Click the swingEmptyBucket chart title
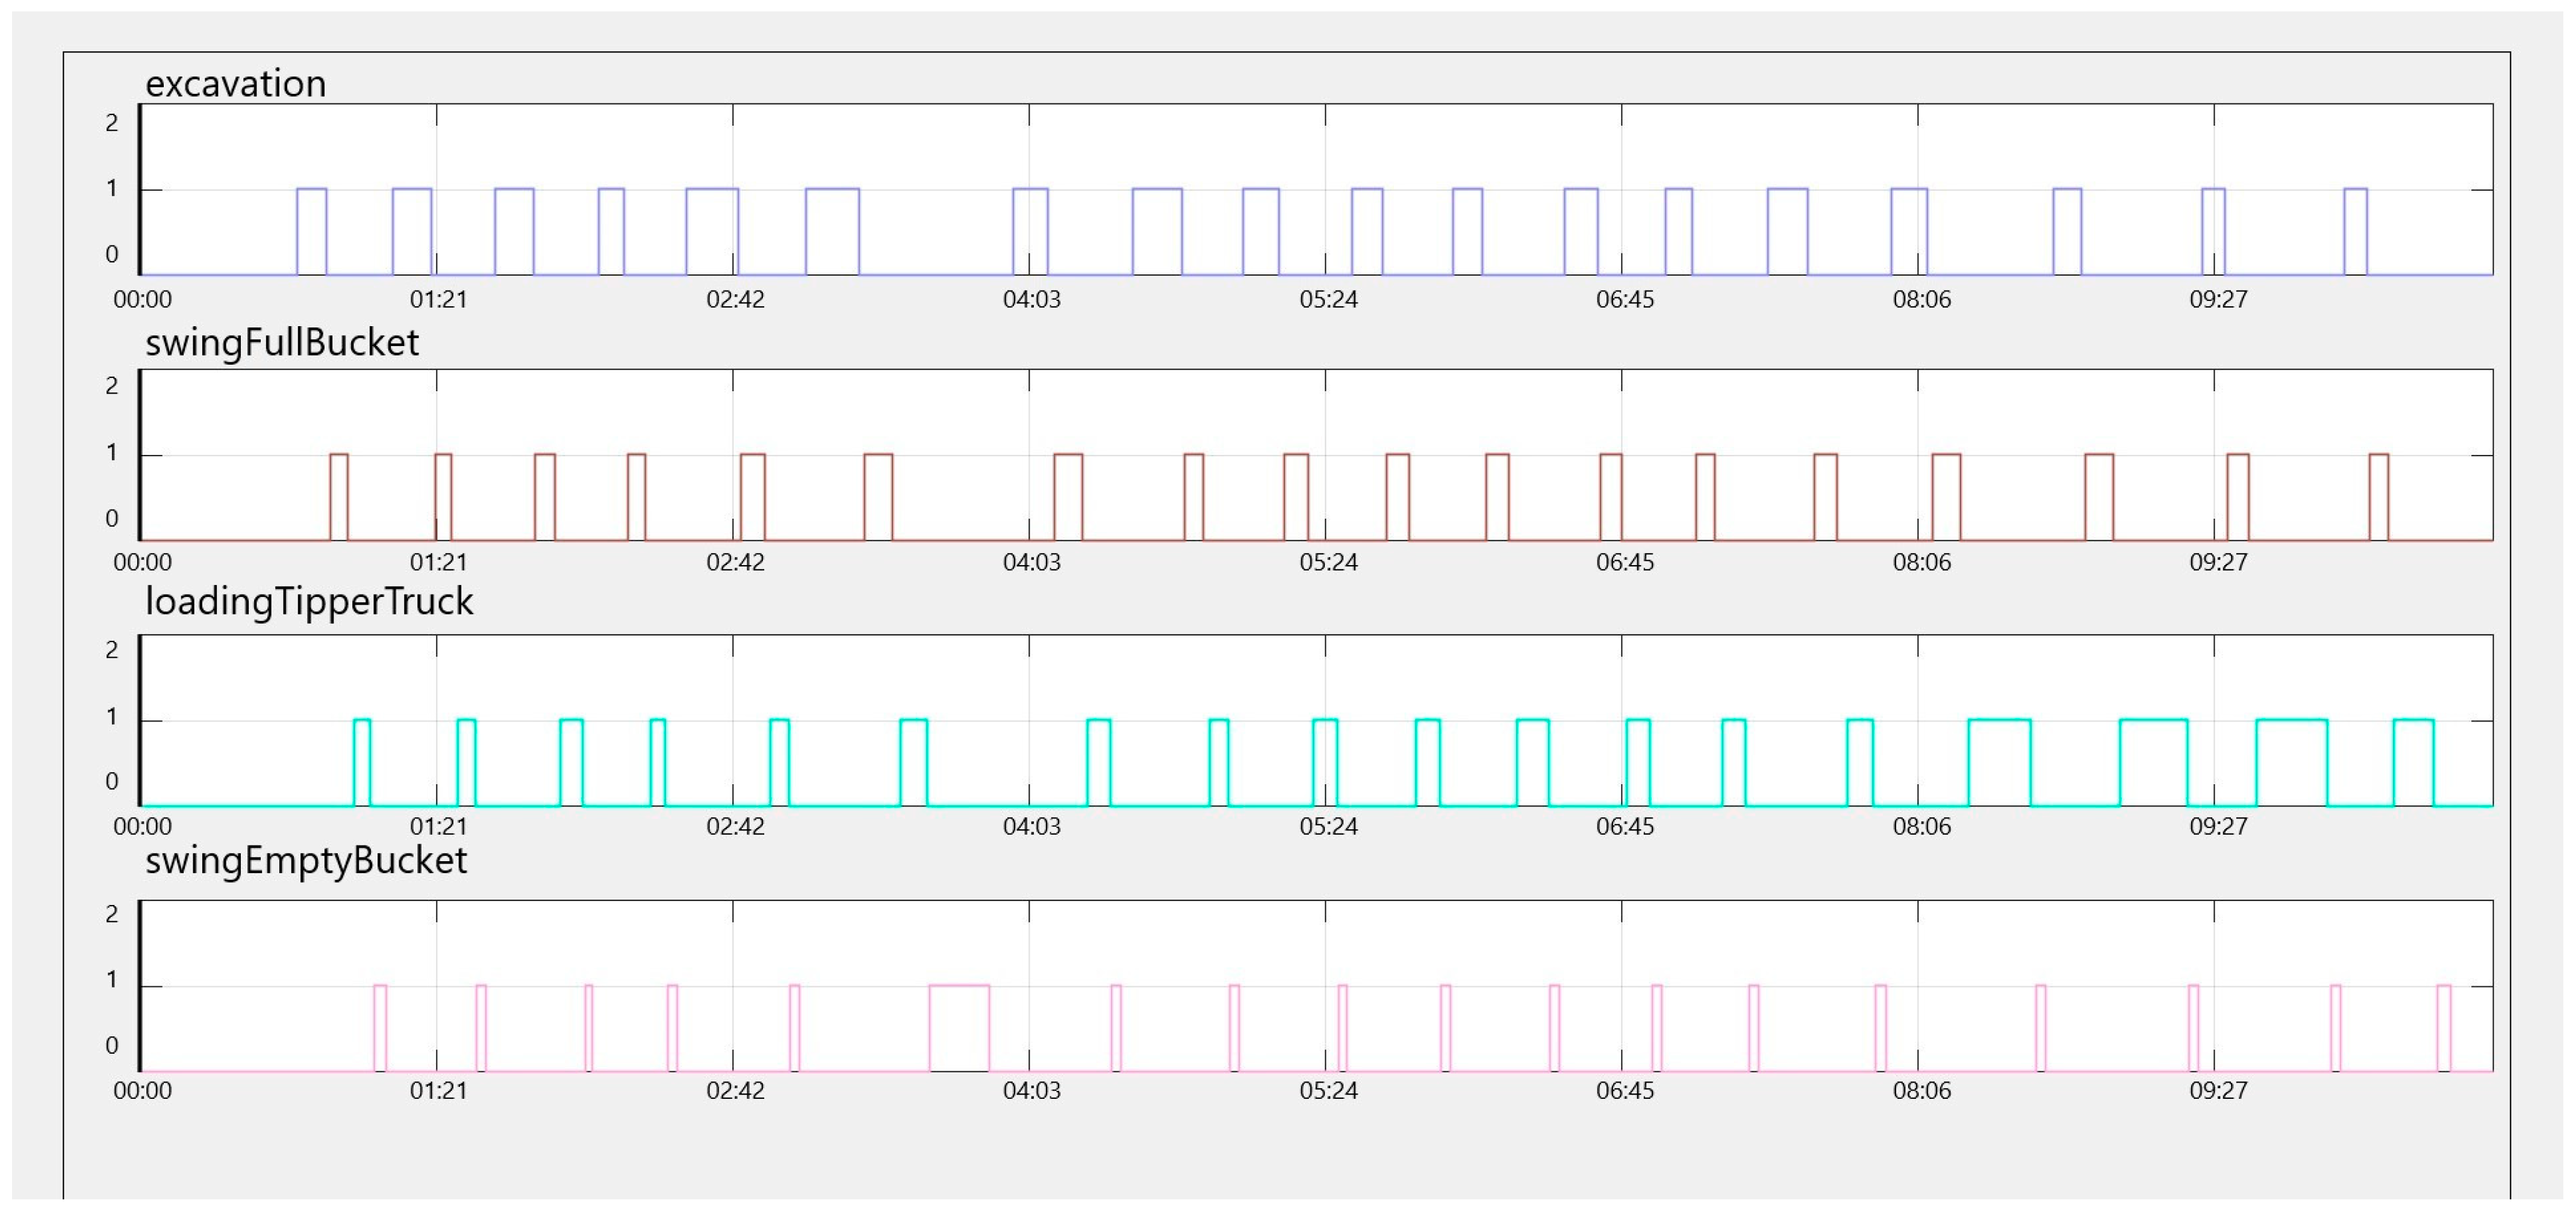Image resolution: width=2576 pixels, height=1209 pixels. click(x=305, y=861)
